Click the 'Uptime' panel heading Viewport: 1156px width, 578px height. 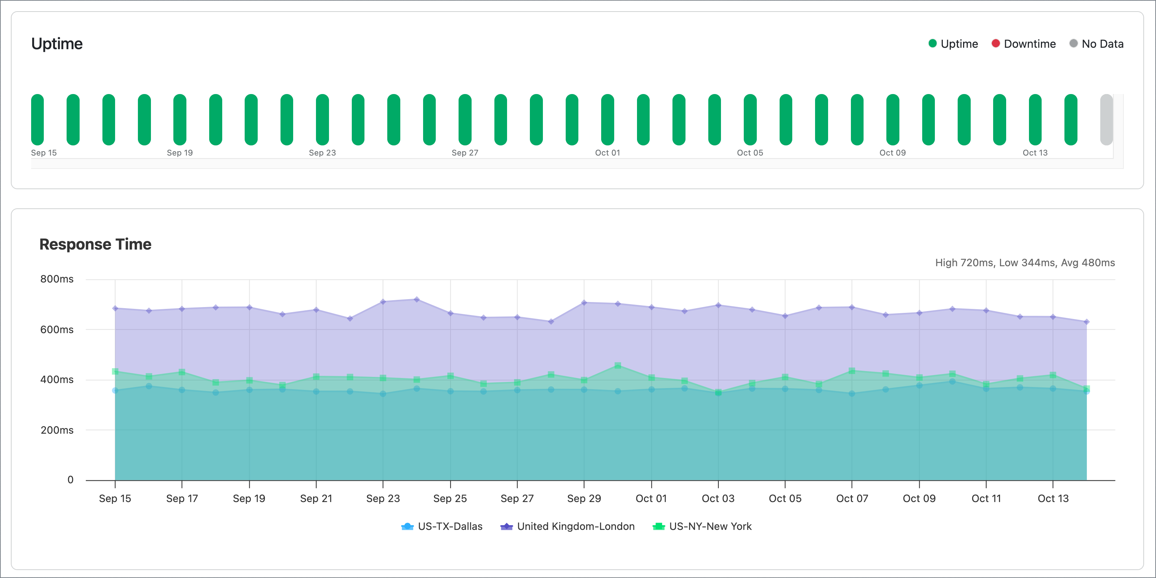(x=57, y=44)
